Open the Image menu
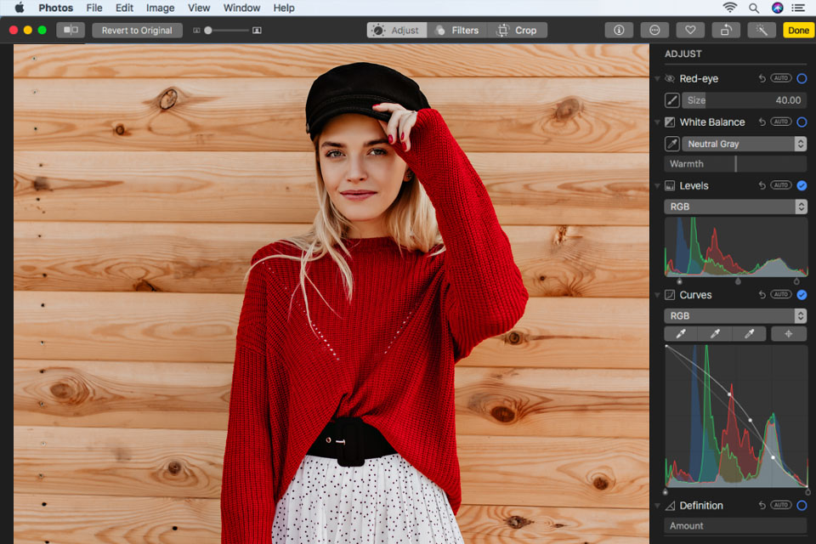816x544 pixels. tap(160, 8)
